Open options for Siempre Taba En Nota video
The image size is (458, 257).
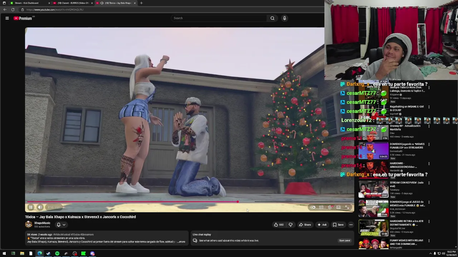(429, 87)
